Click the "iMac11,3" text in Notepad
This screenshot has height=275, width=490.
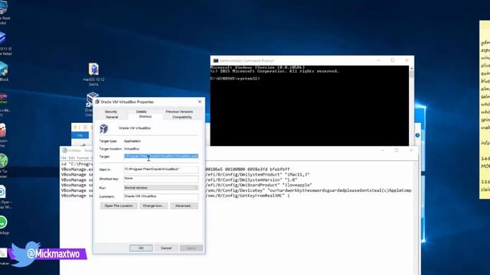297,175
